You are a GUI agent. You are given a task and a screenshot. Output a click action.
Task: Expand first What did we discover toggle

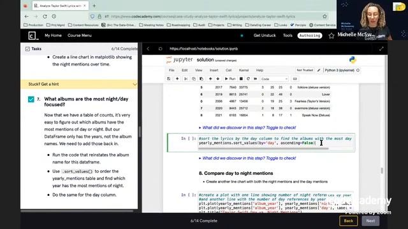[x=247, y=127]
